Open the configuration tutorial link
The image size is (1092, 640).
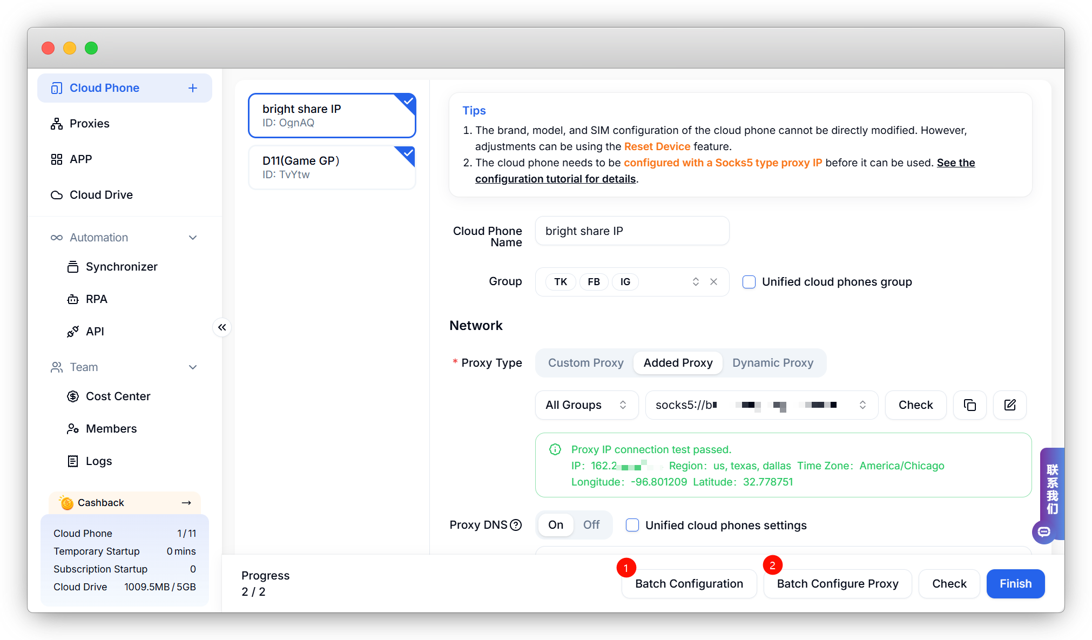pos(555,179)
